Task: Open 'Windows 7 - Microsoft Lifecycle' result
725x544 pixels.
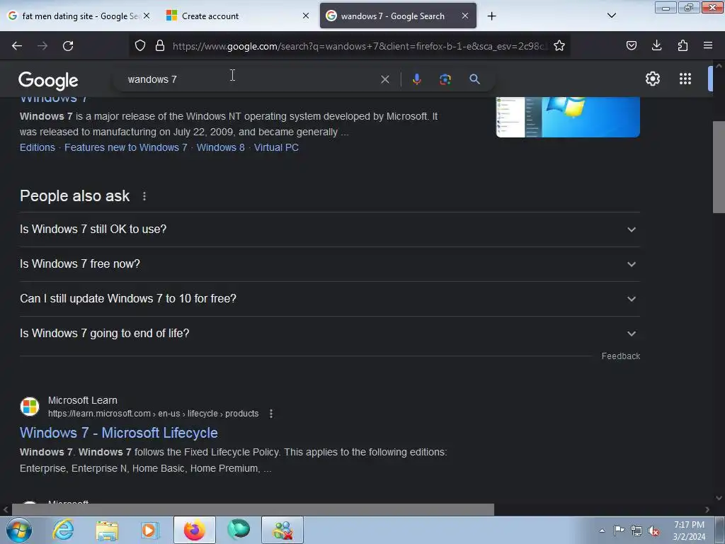Action: (x=119, y=433)
